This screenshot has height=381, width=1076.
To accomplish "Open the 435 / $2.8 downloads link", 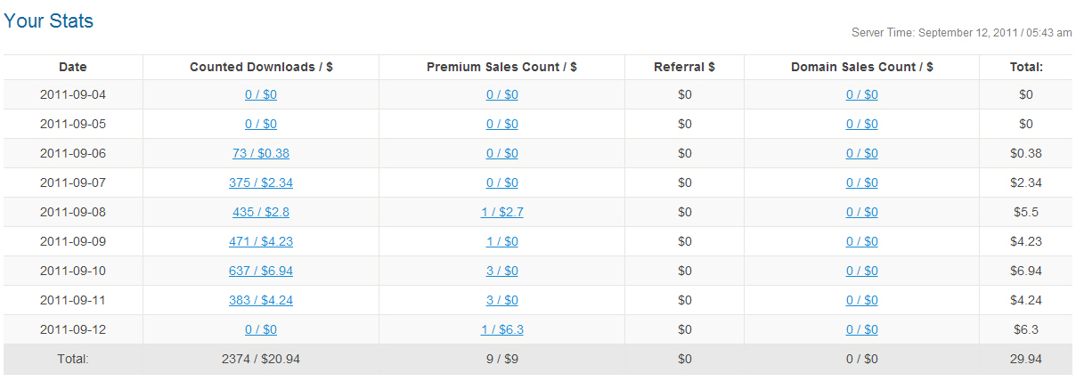I will click(x=261, y=212).
